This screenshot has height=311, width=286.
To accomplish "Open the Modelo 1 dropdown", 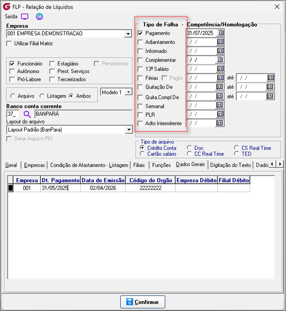I will click(x=129, y=92).
